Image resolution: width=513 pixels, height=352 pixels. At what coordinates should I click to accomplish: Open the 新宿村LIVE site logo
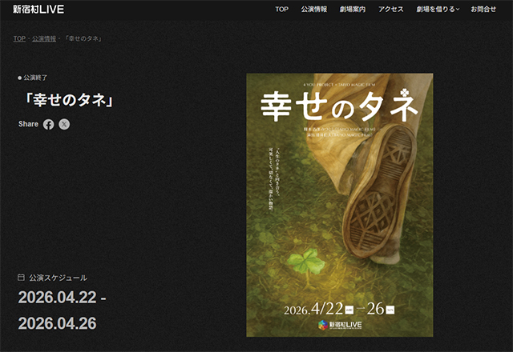pyautogui.click(x=38, y=9)
